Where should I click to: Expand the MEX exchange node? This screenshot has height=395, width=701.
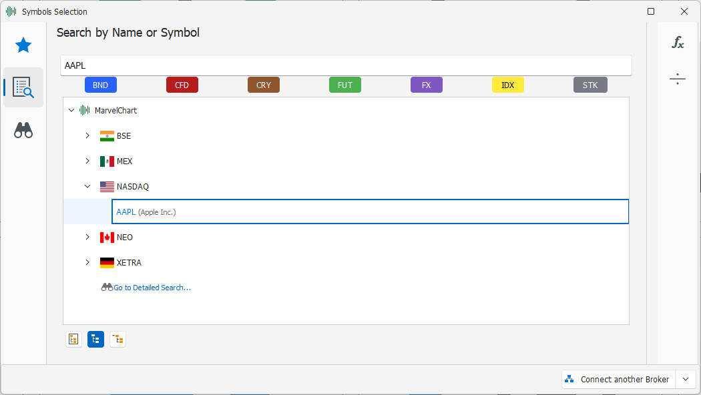87,161
